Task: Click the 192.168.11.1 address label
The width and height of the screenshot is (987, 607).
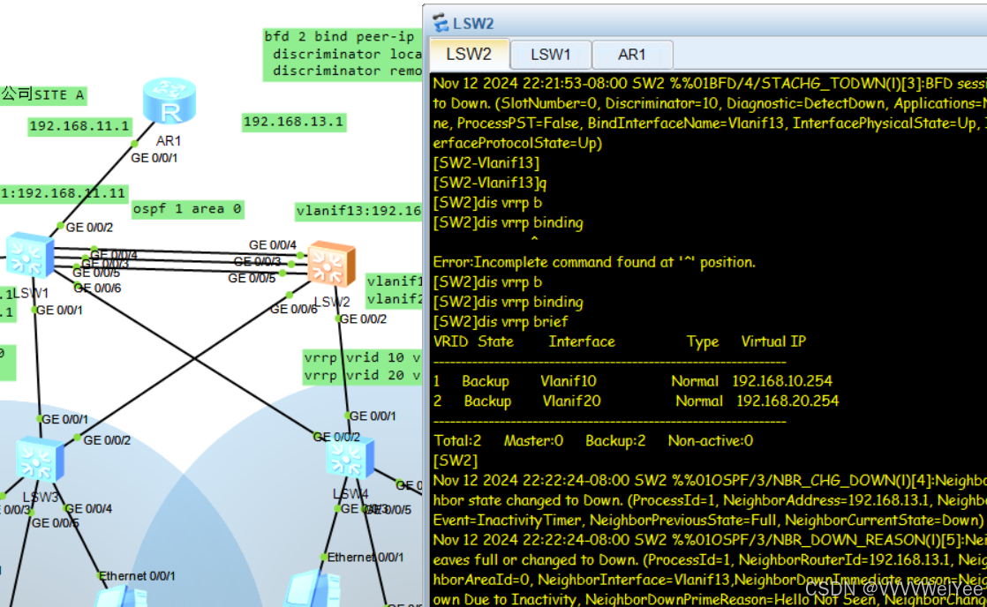Action: 79,126
